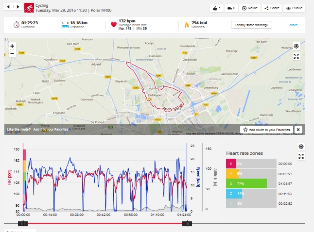The image size is (314, 232).
Task: Click the Relive playback button
Action: click(250, 8)
